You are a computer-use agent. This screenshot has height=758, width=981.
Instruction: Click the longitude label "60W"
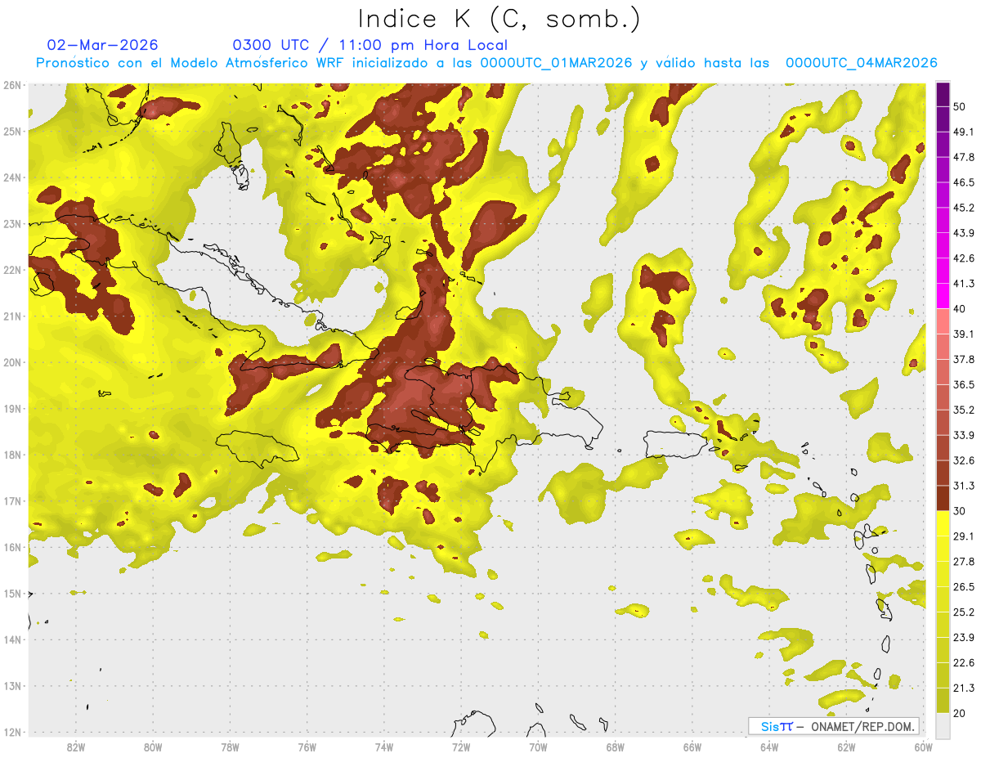click(x=923, y=747)
